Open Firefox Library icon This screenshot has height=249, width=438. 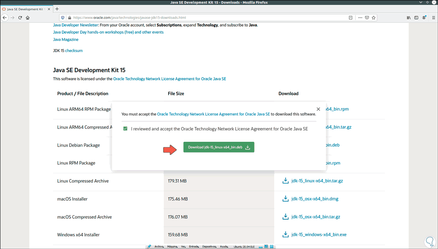pos(409,18)
